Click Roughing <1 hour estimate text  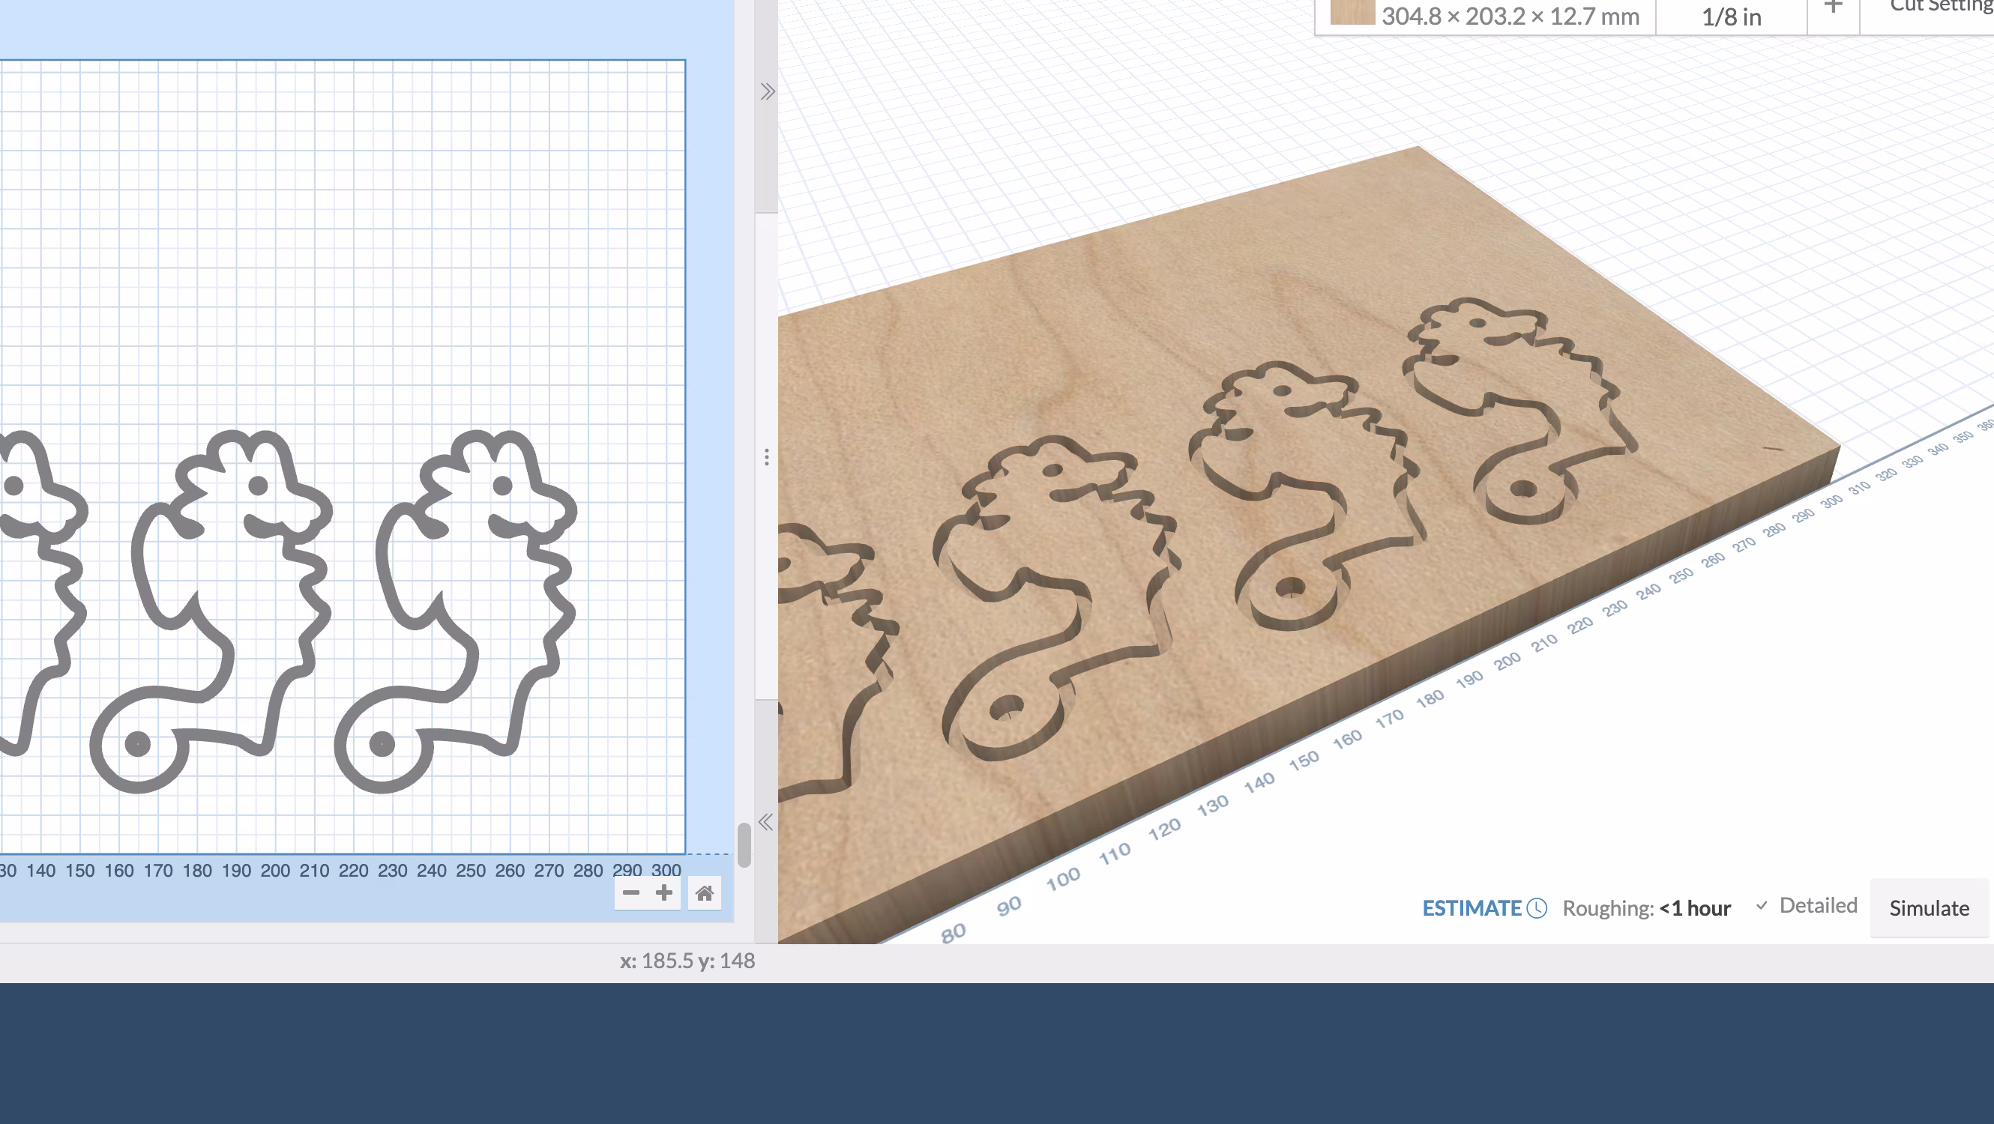(1645, 908)
